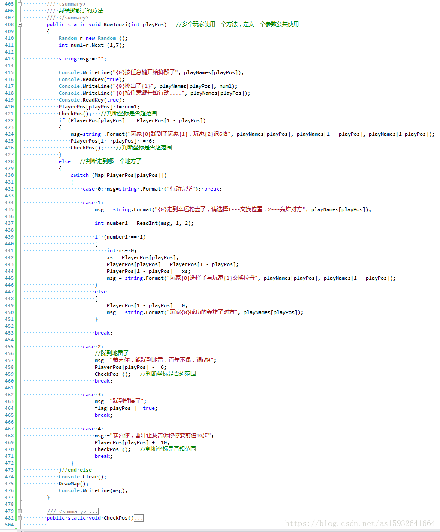Click line number 504 in the gutter

(9, 525)
